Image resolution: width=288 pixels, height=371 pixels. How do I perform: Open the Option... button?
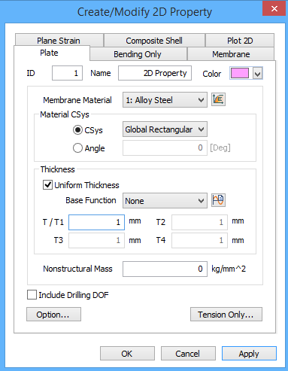(53, 315)
